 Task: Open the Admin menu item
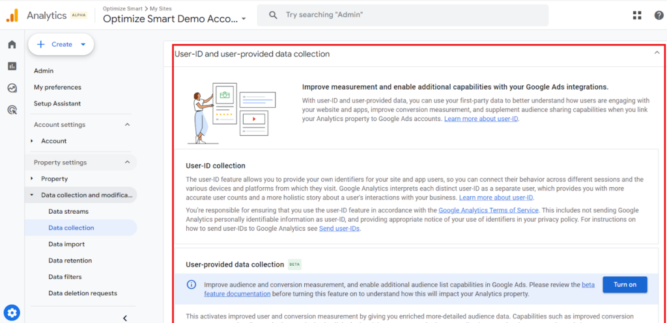(x=44, y=71)
